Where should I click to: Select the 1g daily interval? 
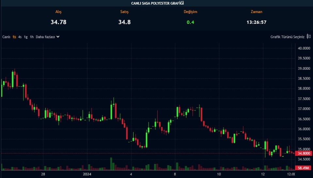[26, 37]
